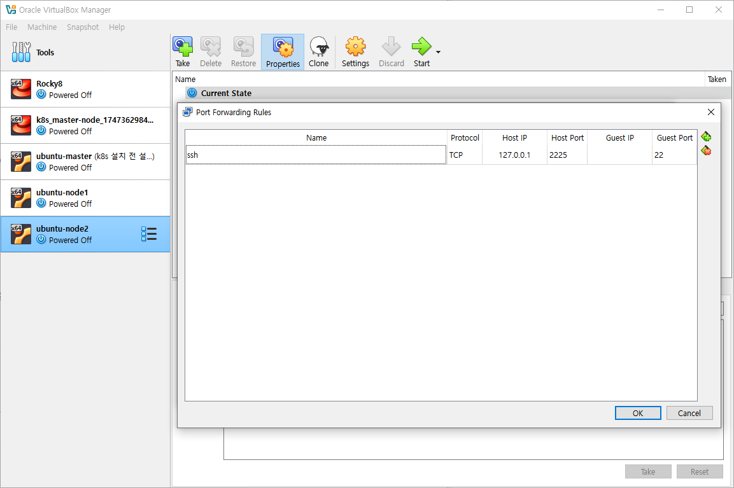Confirm port forwarding rules with OK
Image resolution: width=734 pixels, height=488 pixels.
638,413
